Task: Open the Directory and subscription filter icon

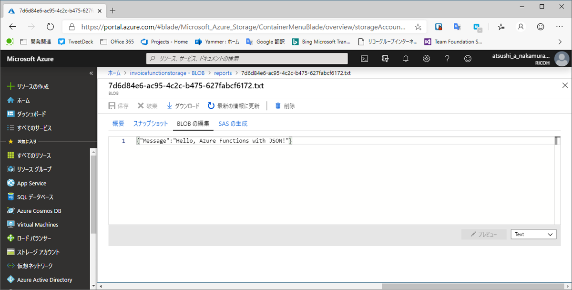Action: click(x=385, y=59)
